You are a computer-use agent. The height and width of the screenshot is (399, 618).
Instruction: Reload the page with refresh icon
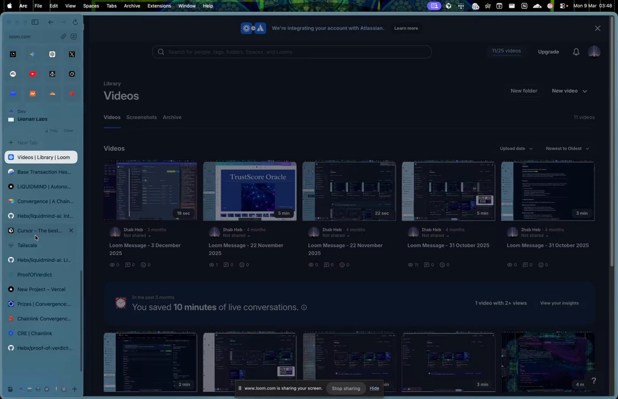coord(75,22)
